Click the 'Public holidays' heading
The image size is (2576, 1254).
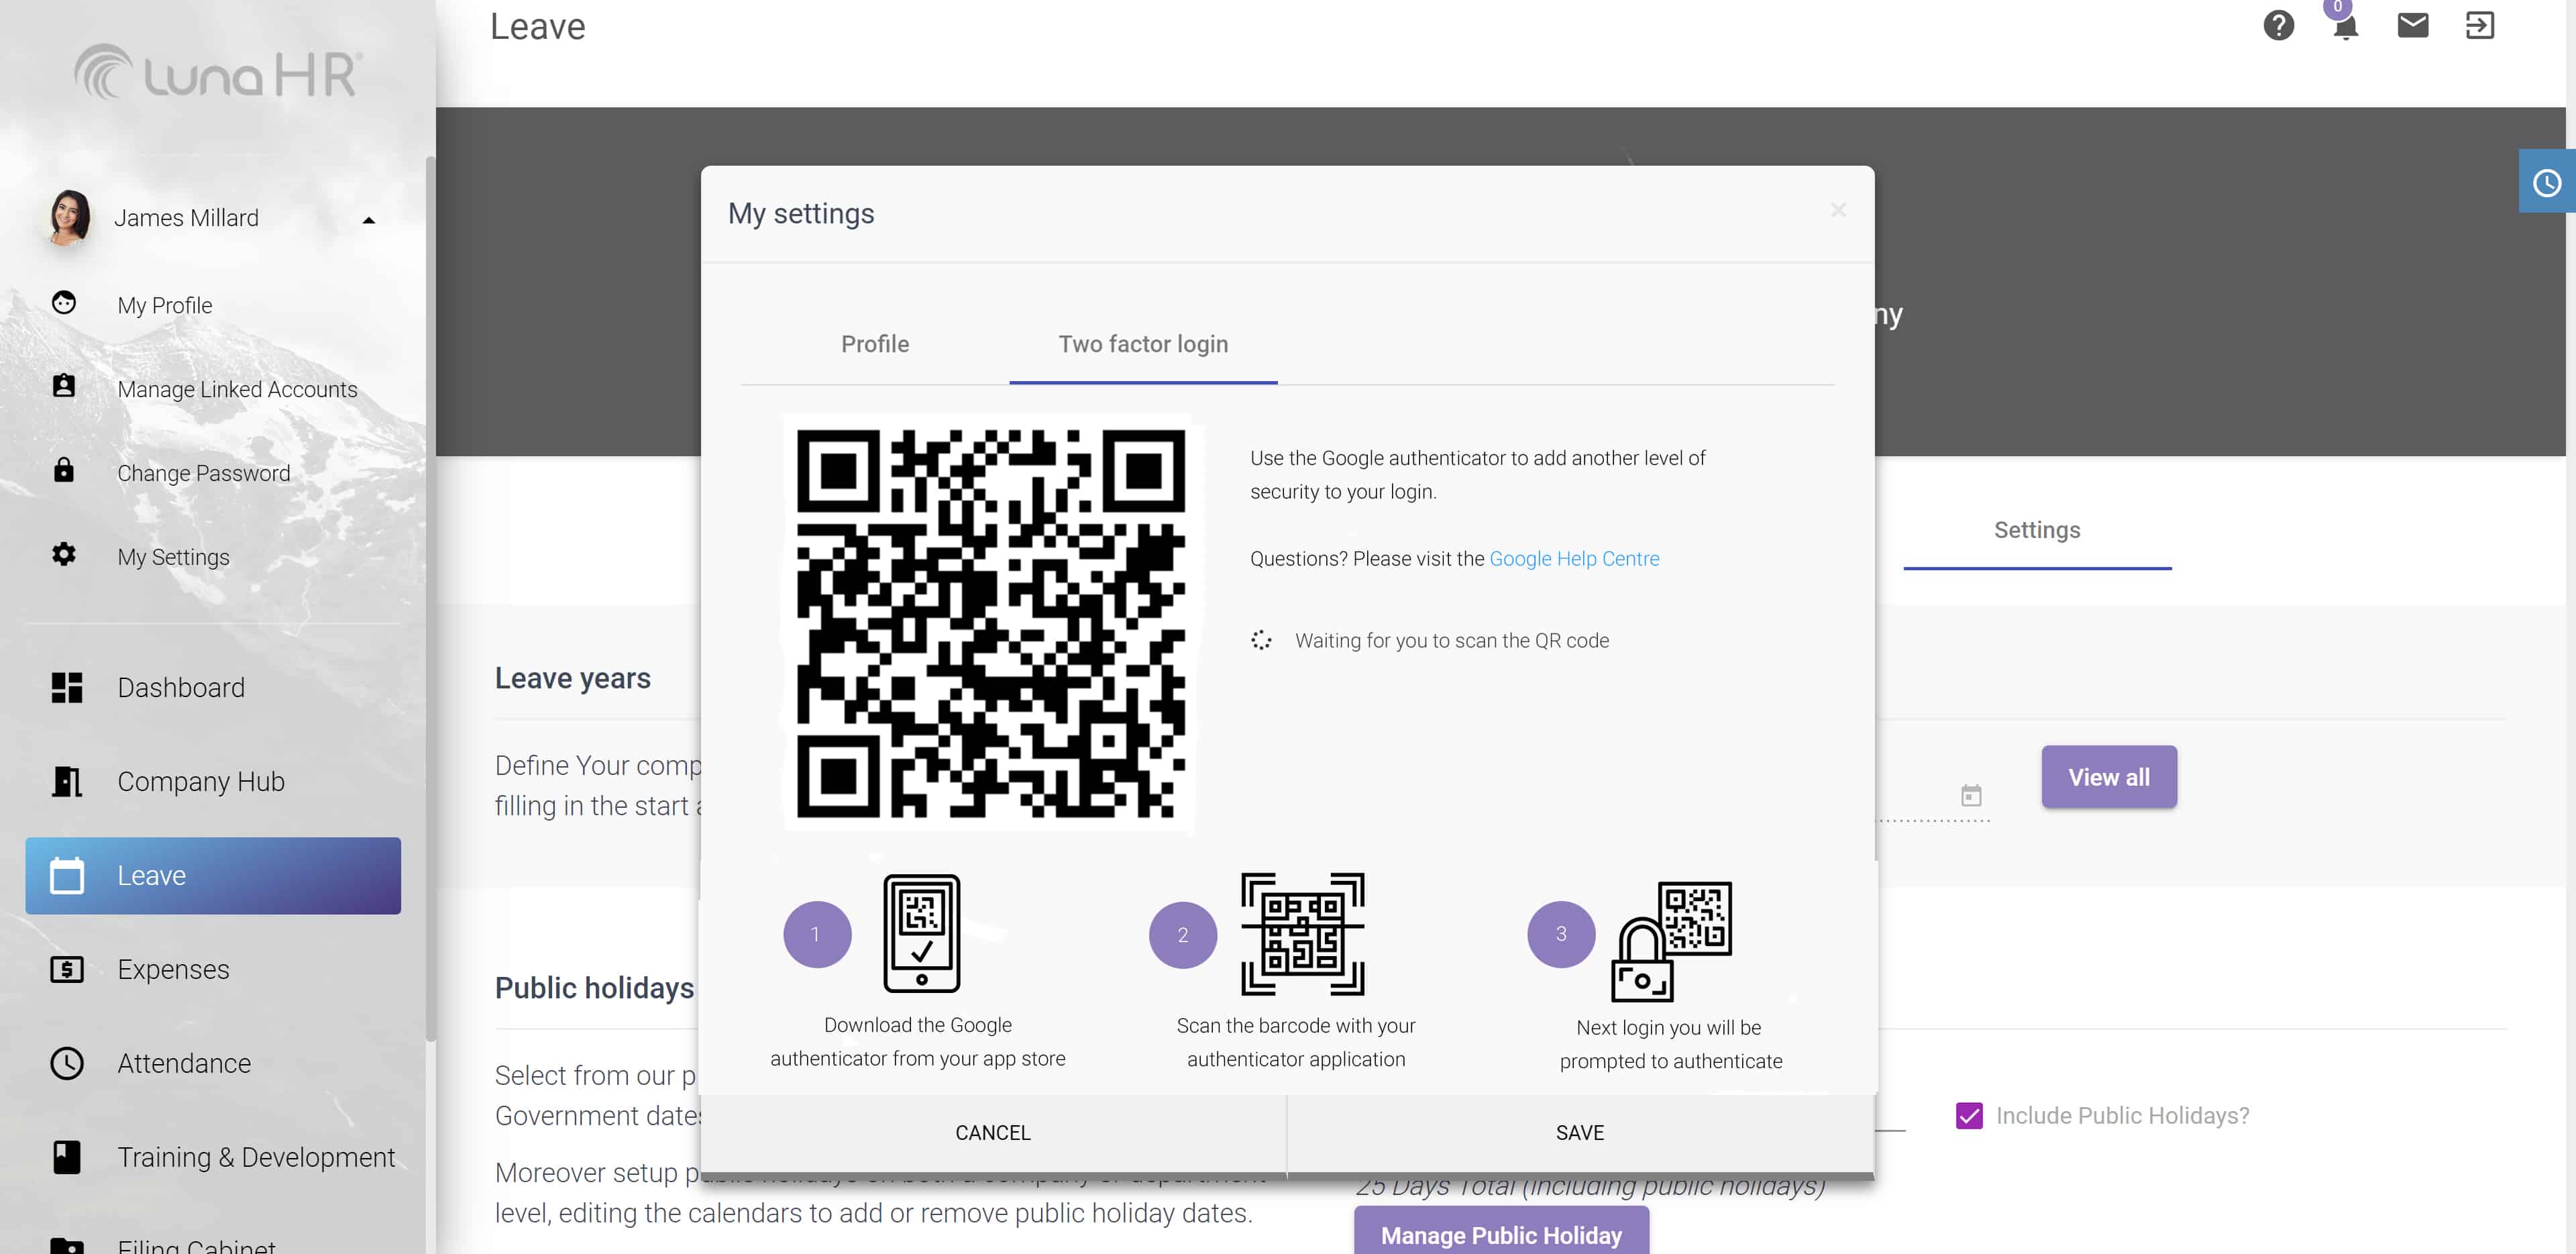click(594, 988)
